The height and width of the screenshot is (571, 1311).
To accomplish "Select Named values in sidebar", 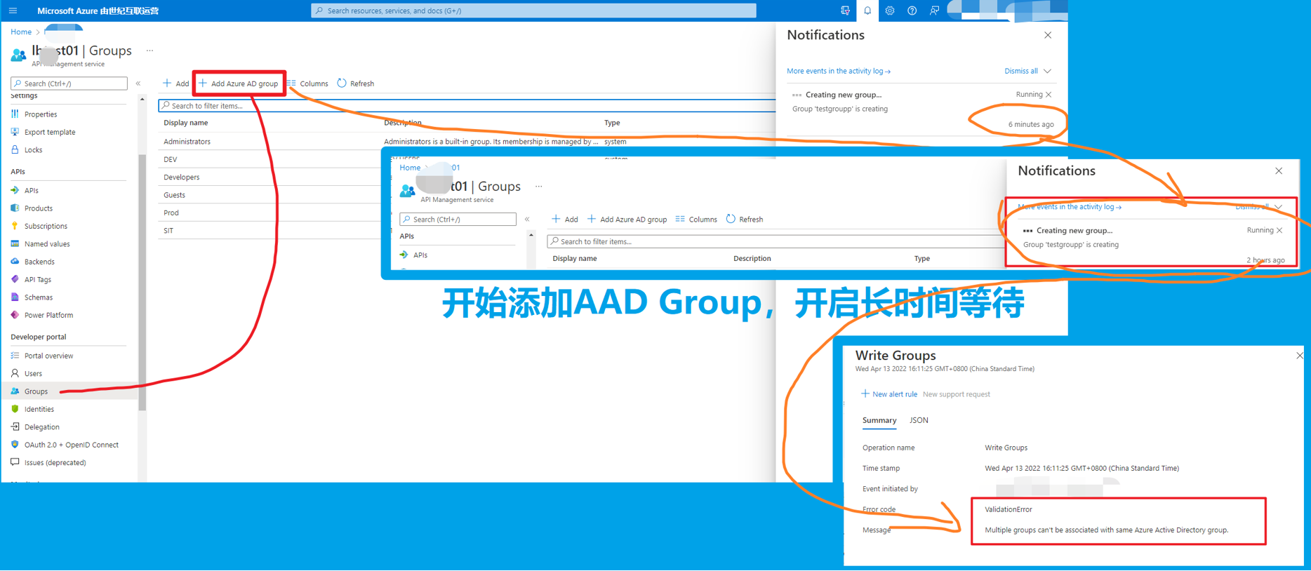I will 46,244.
